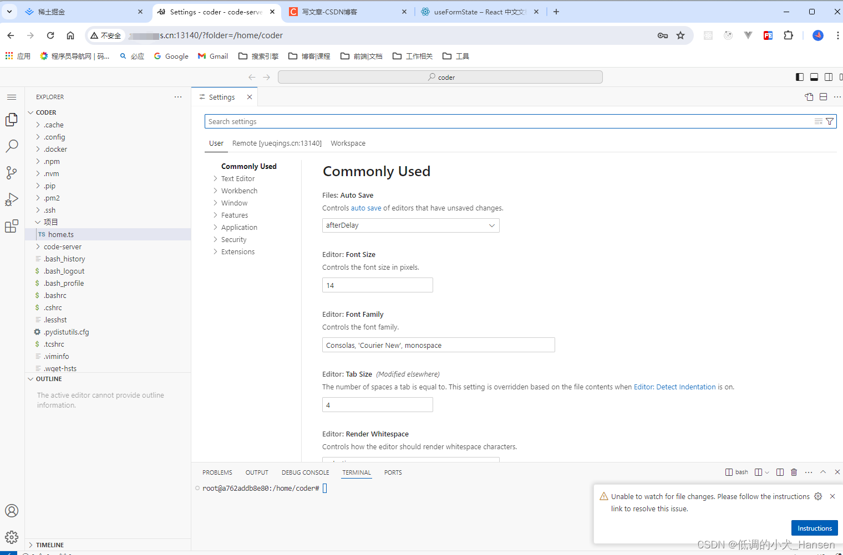The width and height of the screenshot is (843, 555).
Task: Follow the Editor: Detect Indentation link
Action: [x=674, y=387]
